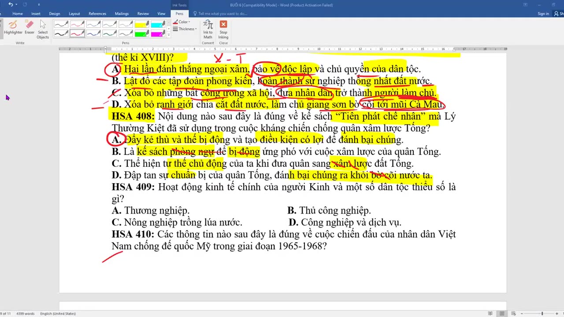Viewport: 564px width, 317px height.
Task: Click the HSA 409 question heading
Action: pyautogui.click(x=133, y=187)
